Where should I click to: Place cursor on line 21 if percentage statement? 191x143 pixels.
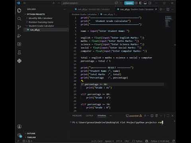coord(94,84)
